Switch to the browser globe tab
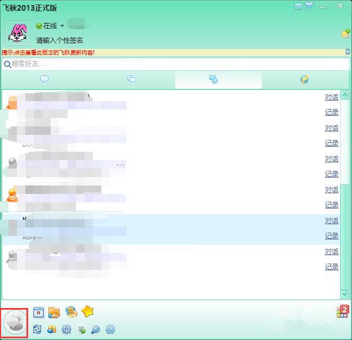352x340 pixels. coord(304,79)
